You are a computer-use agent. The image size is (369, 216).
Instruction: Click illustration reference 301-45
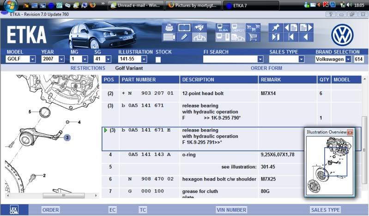268,167
